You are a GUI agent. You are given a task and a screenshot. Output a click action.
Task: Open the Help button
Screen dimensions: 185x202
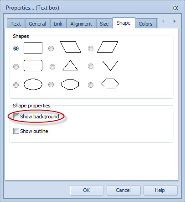pyautogui.click(x=160, y=190)
